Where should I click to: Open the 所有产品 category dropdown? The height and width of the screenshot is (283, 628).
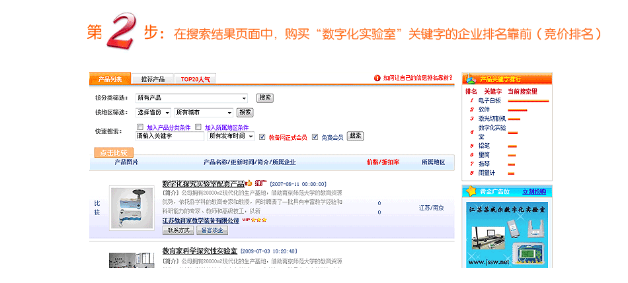(191, 98)
